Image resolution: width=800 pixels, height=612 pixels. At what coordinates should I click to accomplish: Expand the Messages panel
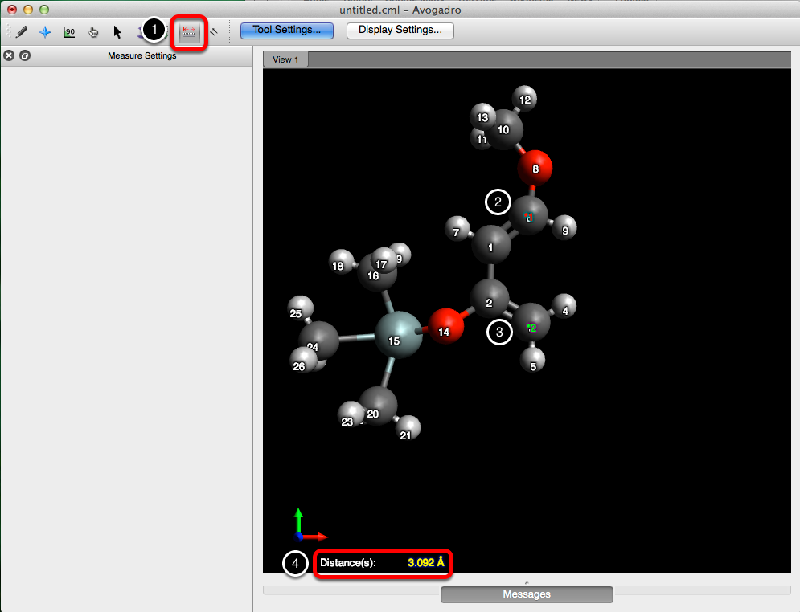pos(527,594)
